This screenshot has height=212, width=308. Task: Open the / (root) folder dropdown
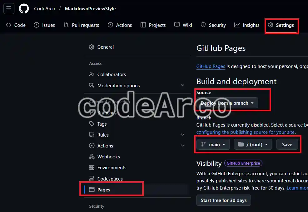(x=253, y=144)
